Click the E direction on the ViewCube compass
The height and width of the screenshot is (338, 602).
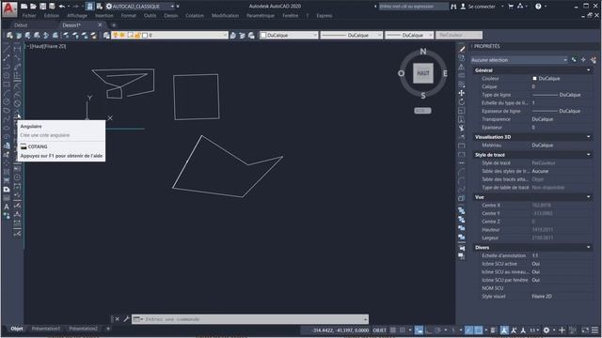coord(445,73)
